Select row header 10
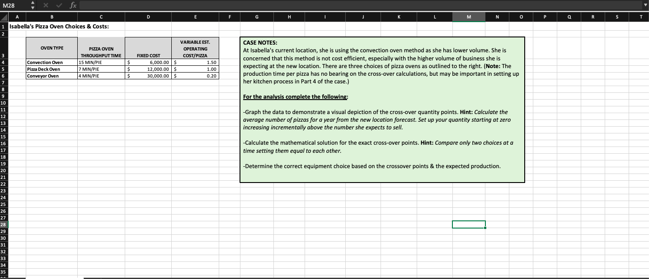 4,103
